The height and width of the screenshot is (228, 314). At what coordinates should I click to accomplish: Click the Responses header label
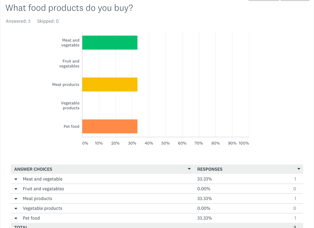pos(210,169)
